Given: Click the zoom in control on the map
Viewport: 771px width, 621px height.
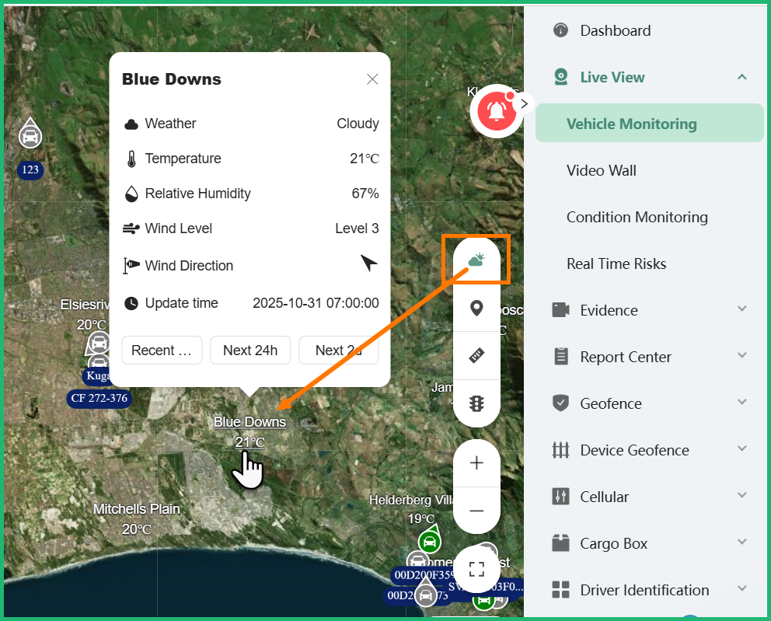Looking at the screenshot, I should coord(476,462).
